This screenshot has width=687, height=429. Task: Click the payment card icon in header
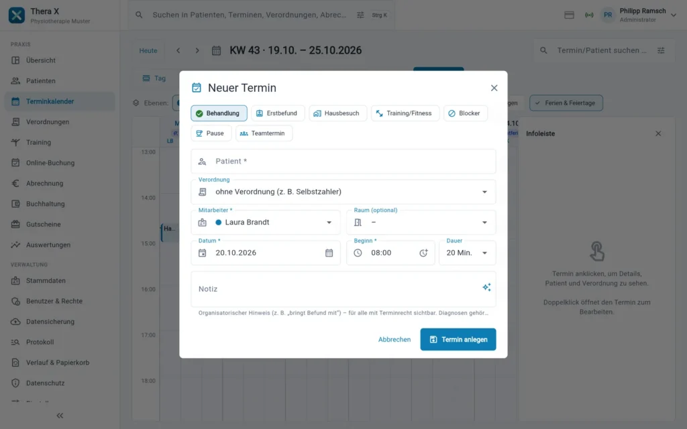click(x=569, y=15)
